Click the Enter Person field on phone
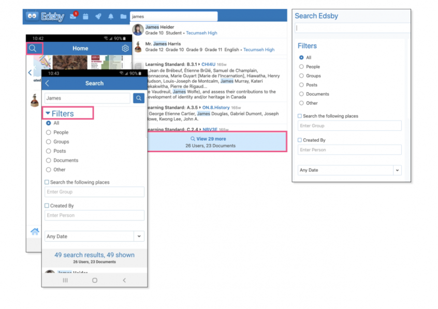 (x=94, y=215)
